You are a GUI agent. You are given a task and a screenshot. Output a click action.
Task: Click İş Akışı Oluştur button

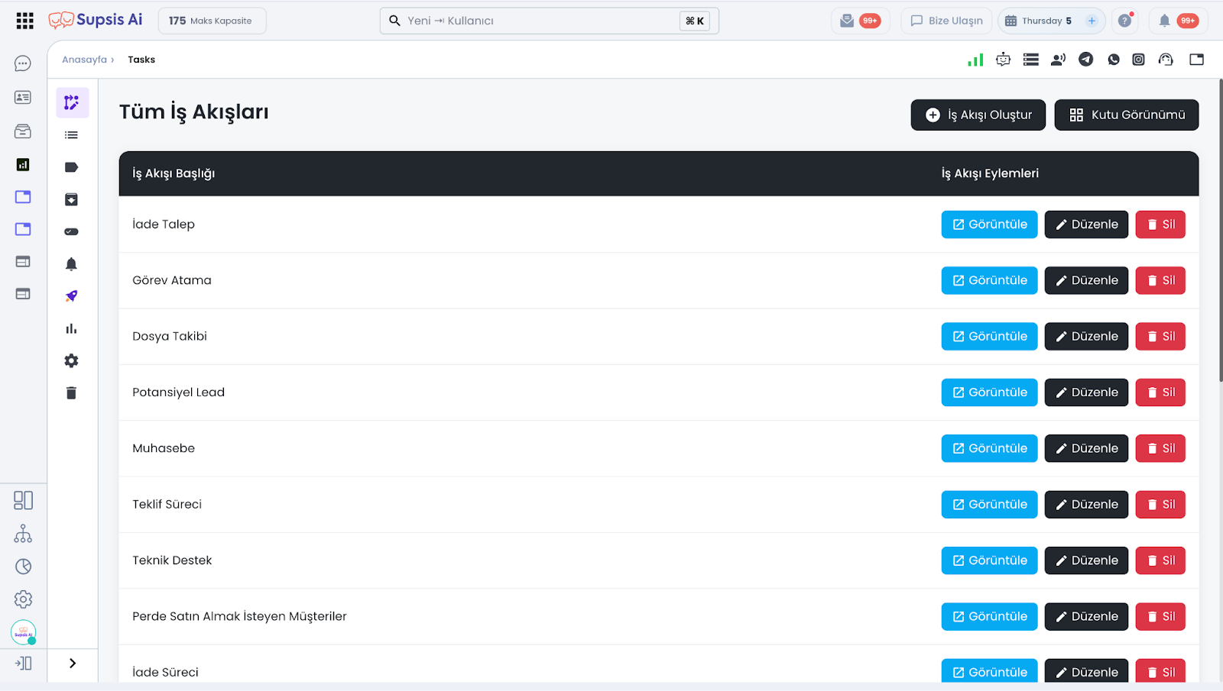tap(978, 115)
